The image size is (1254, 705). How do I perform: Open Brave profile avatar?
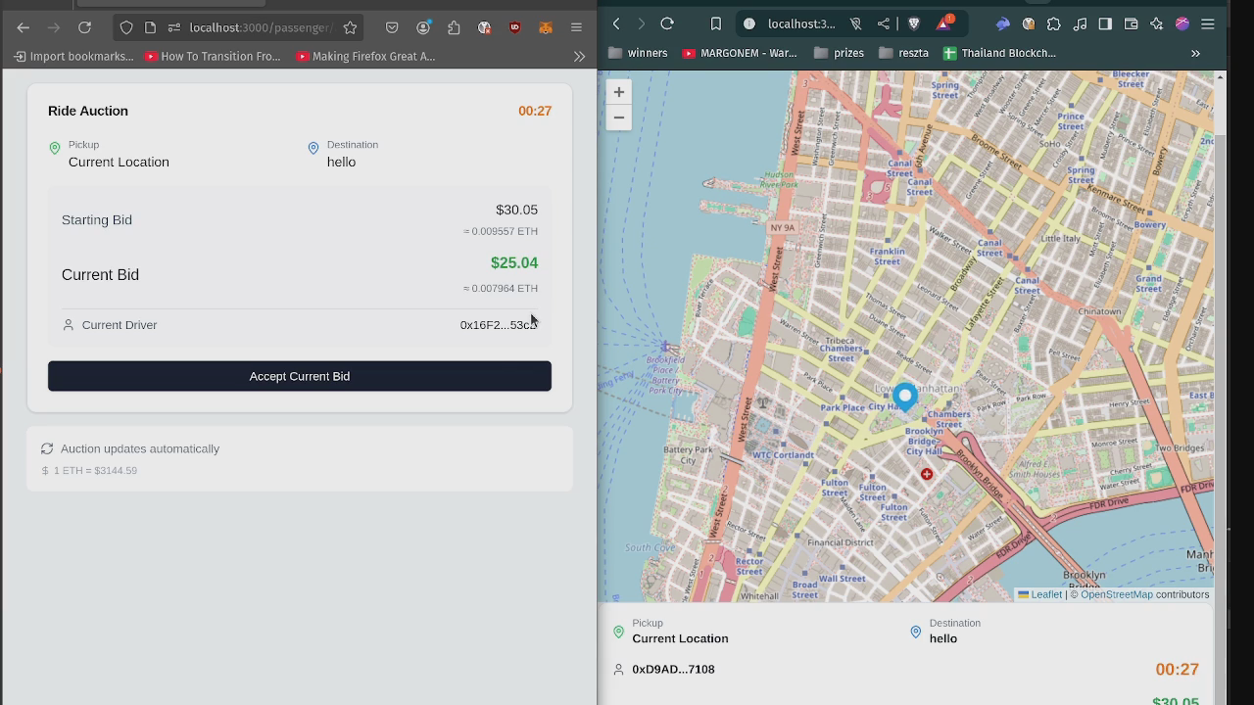coord(1182,23)
